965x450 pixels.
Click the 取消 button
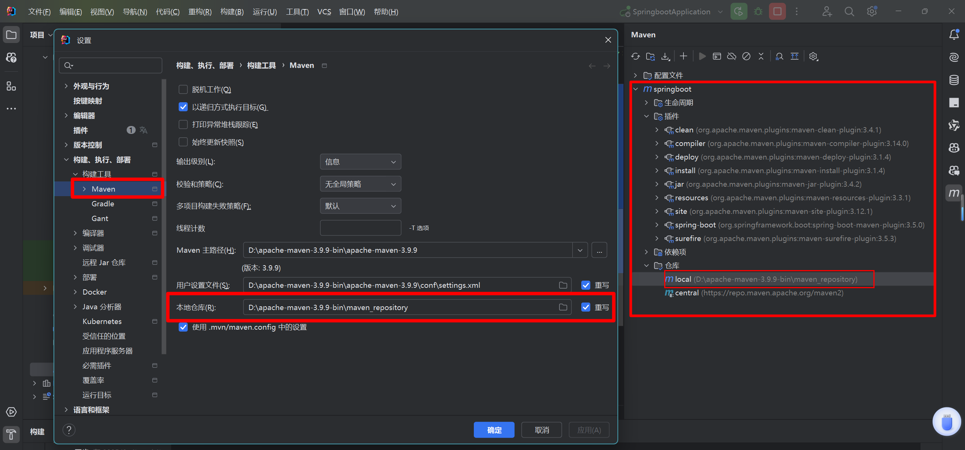pyautogui.click(x=542, y=430)
